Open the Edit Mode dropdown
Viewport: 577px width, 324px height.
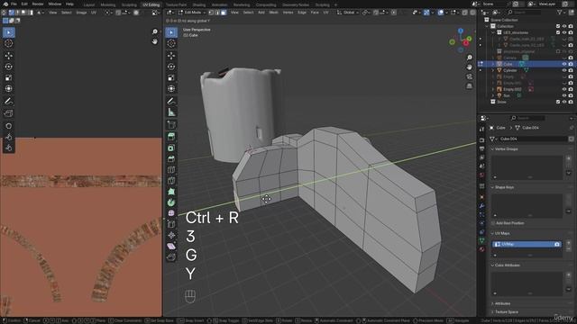tap(192, 13)
